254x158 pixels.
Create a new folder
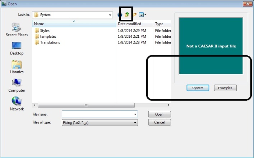[x=135, y=15]
